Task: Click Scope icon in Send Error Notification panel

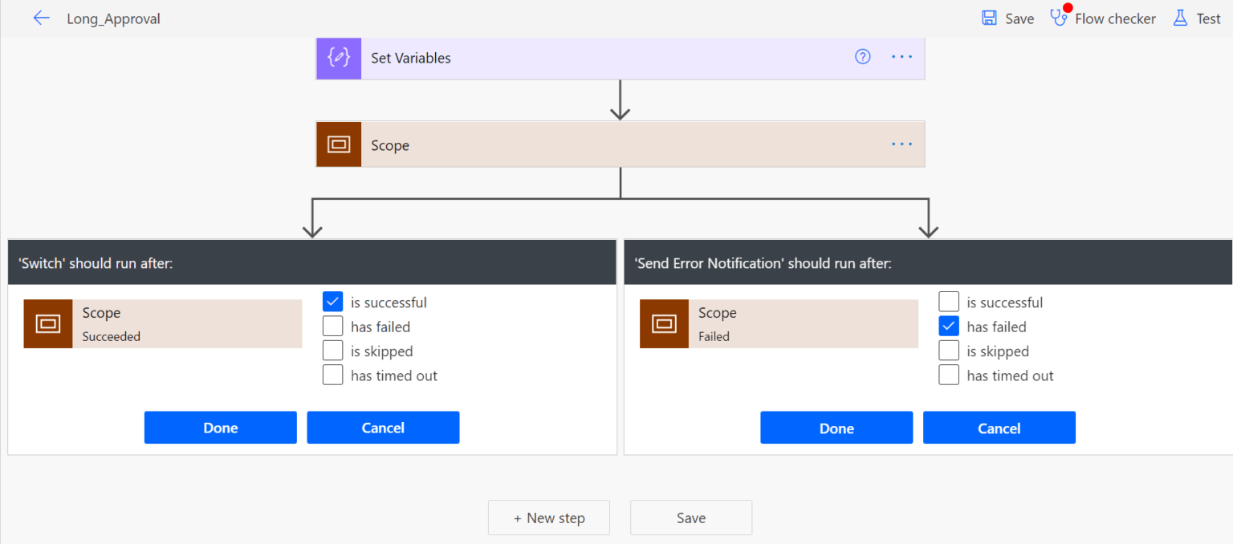Action: point(664,324)
